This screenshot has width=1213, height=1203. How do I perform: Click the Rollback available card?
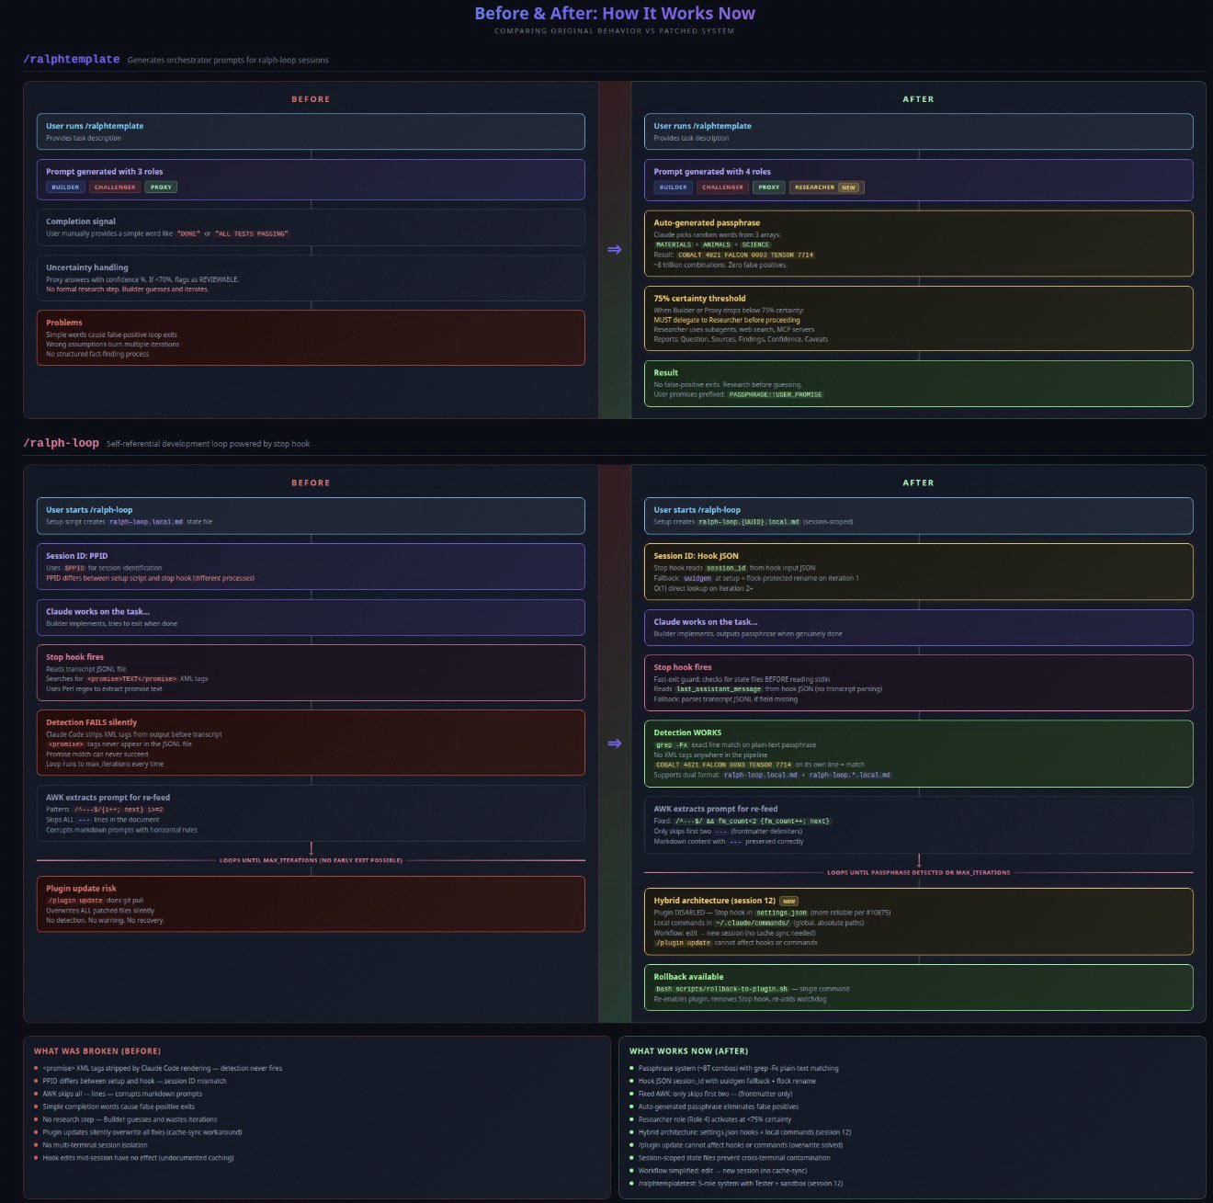(x=918, y=987)
